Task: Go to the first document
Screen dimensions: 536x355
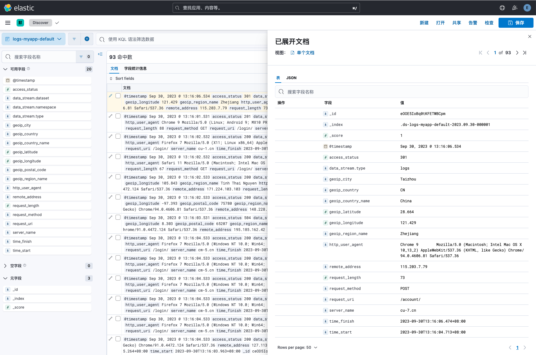Action: tap(480, 53)
